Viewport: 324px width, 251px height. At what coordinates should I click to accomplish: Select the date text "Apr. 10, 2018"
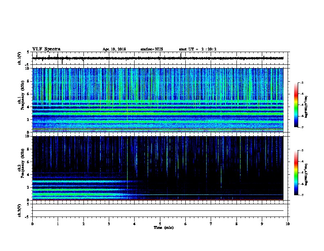click(114, 49)
